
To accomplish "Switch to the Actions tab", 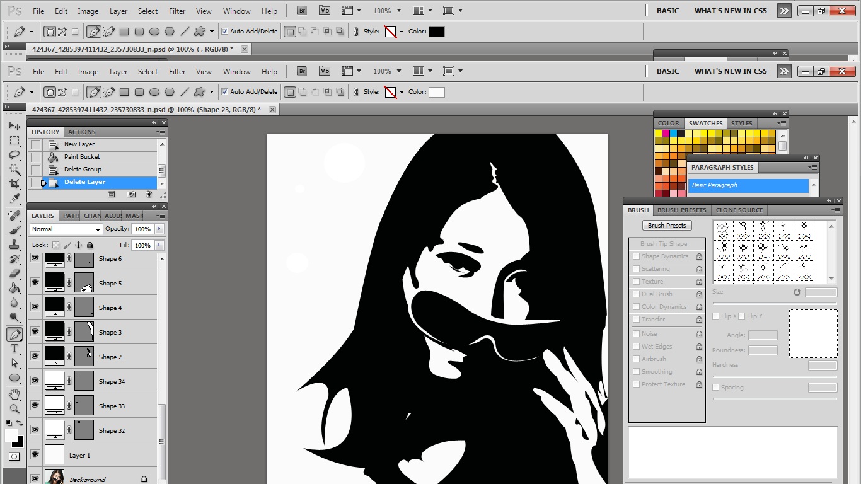I will [x=82, y=132].
